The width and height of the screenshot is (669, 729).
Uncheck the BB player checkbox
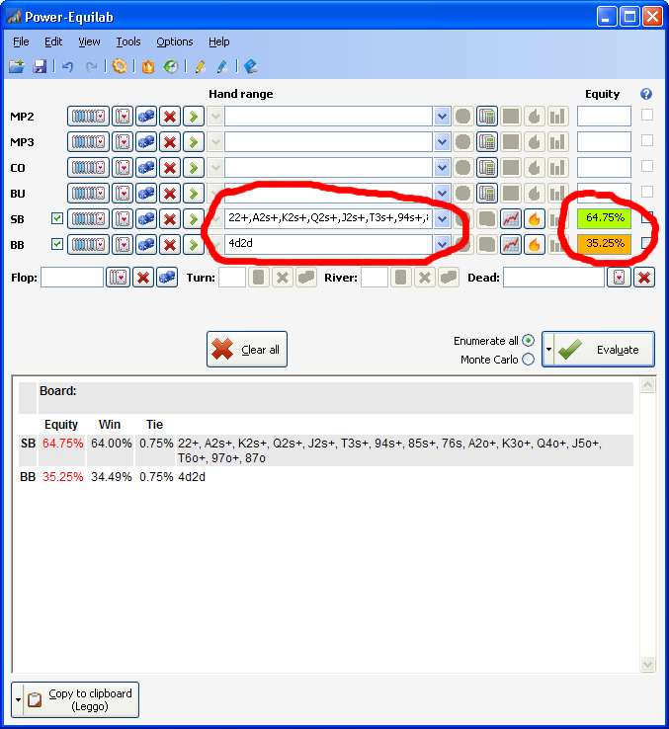[56, 244]
